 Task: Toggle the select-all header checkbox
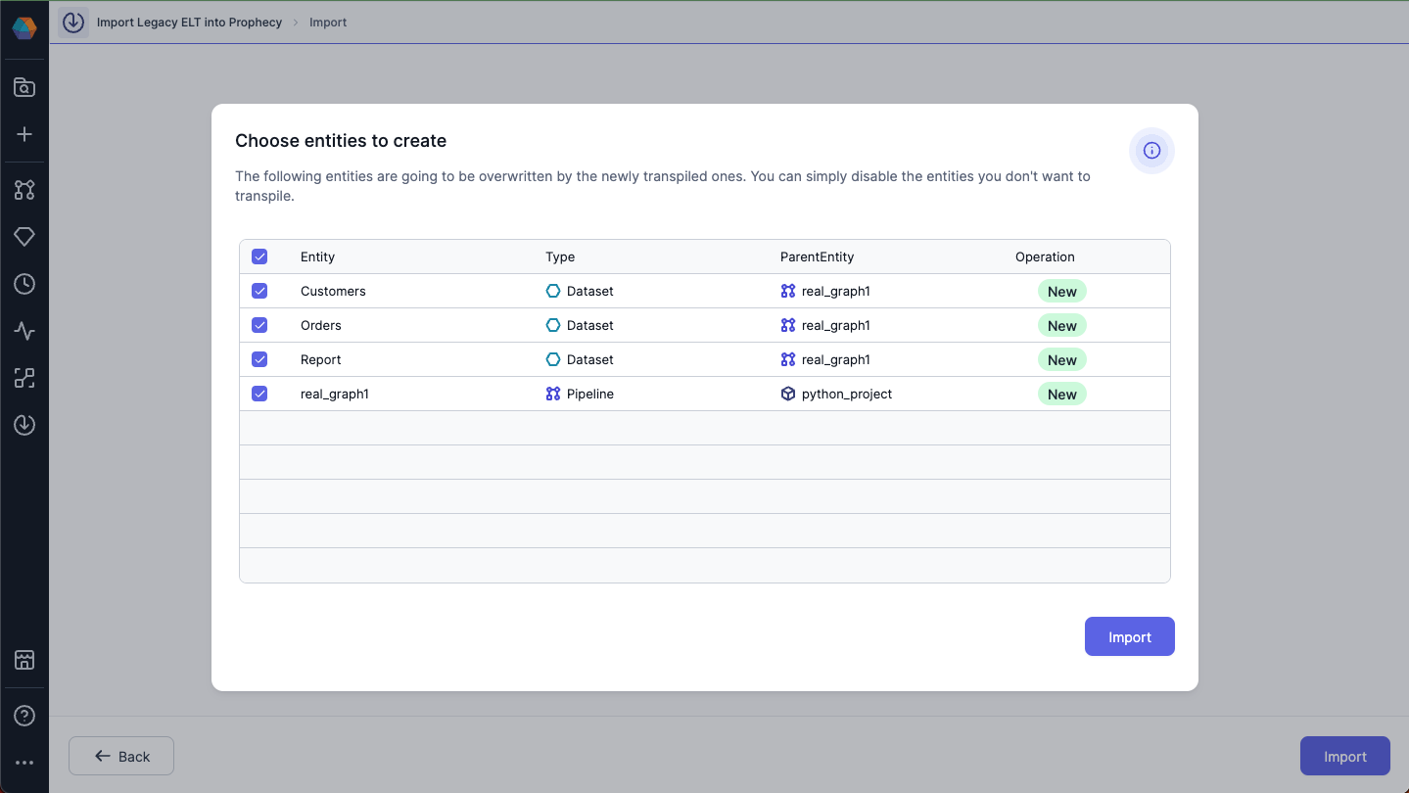click(x=259, y=257)
